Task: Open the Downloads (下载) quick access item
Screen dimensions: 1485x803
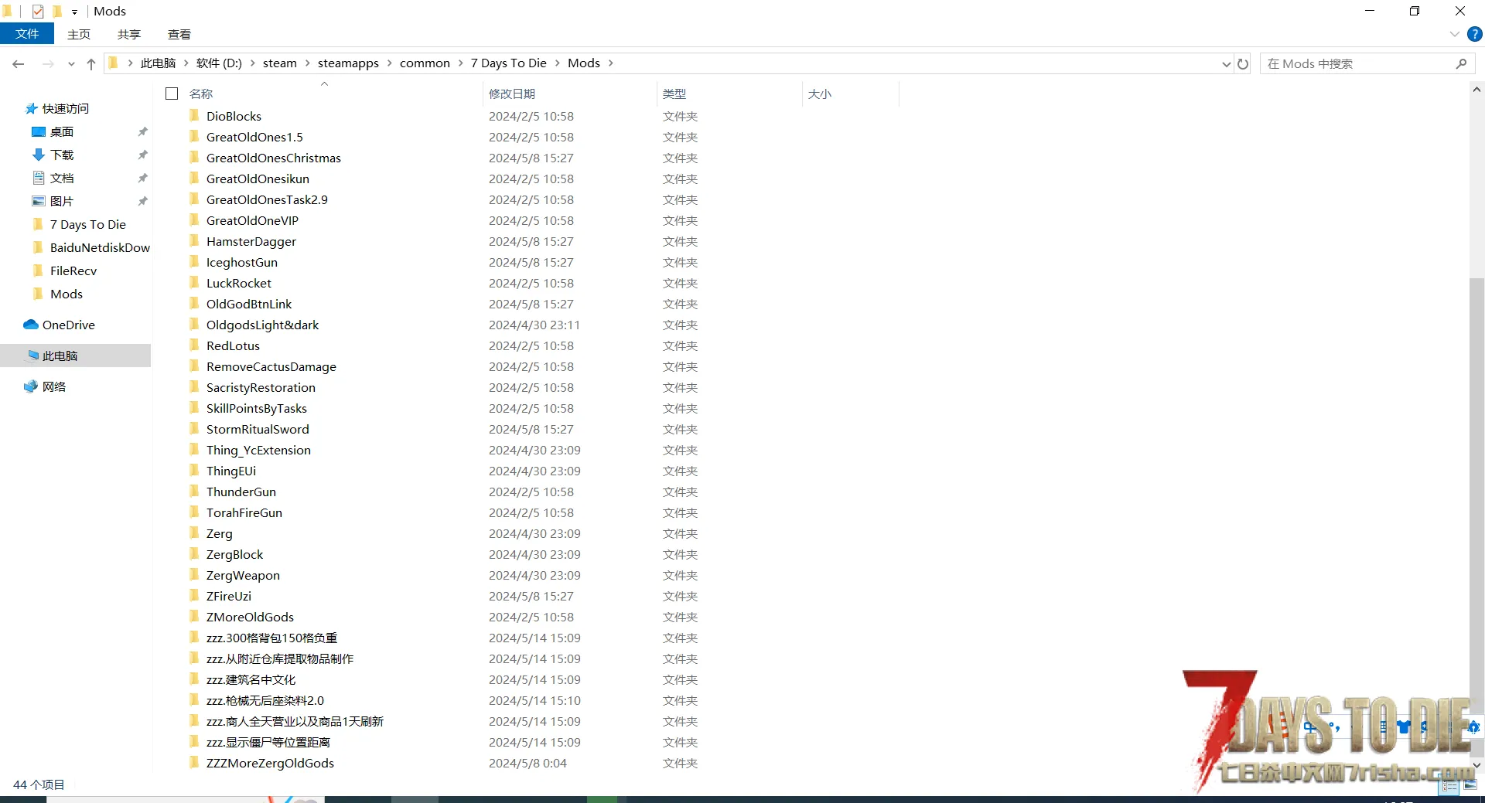Action: coord(62,155)
